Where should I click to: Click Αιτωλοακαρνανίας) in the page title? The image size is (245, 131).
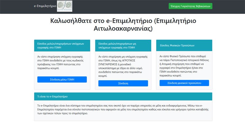[x=123, y=29]
